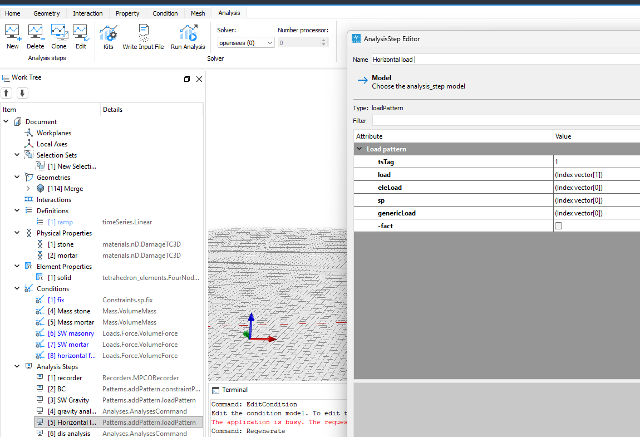Click the Model selection arrow
Image resolution: width=640 pixels, height=437 pixels.
pyautogui.click(x=362, y=80)
